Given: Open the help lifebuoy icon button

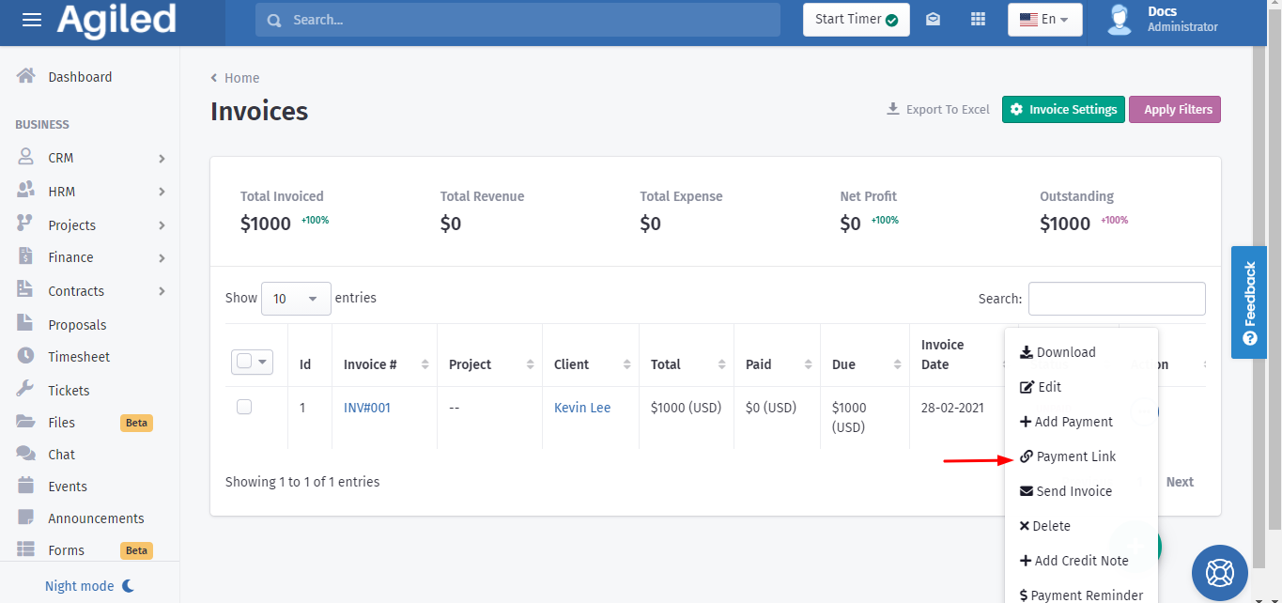Looking at the screenshot, I should click(x=1219, y=571).
